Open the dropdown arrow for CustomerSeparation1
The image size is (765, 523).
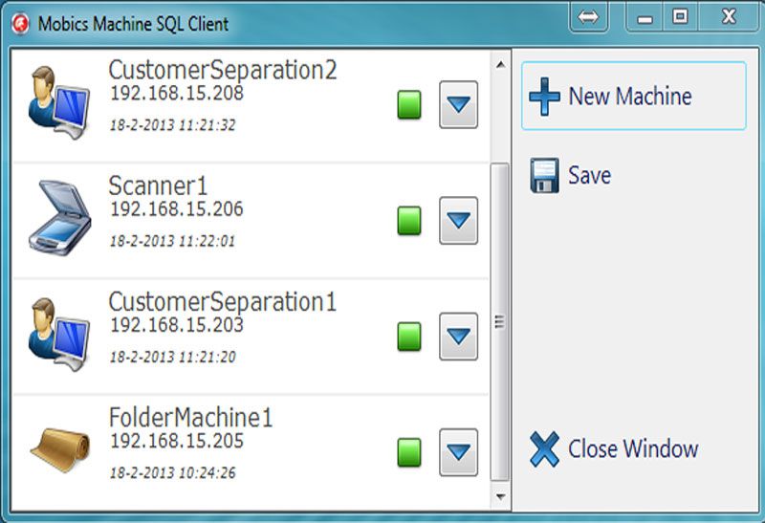pos(459,336)
